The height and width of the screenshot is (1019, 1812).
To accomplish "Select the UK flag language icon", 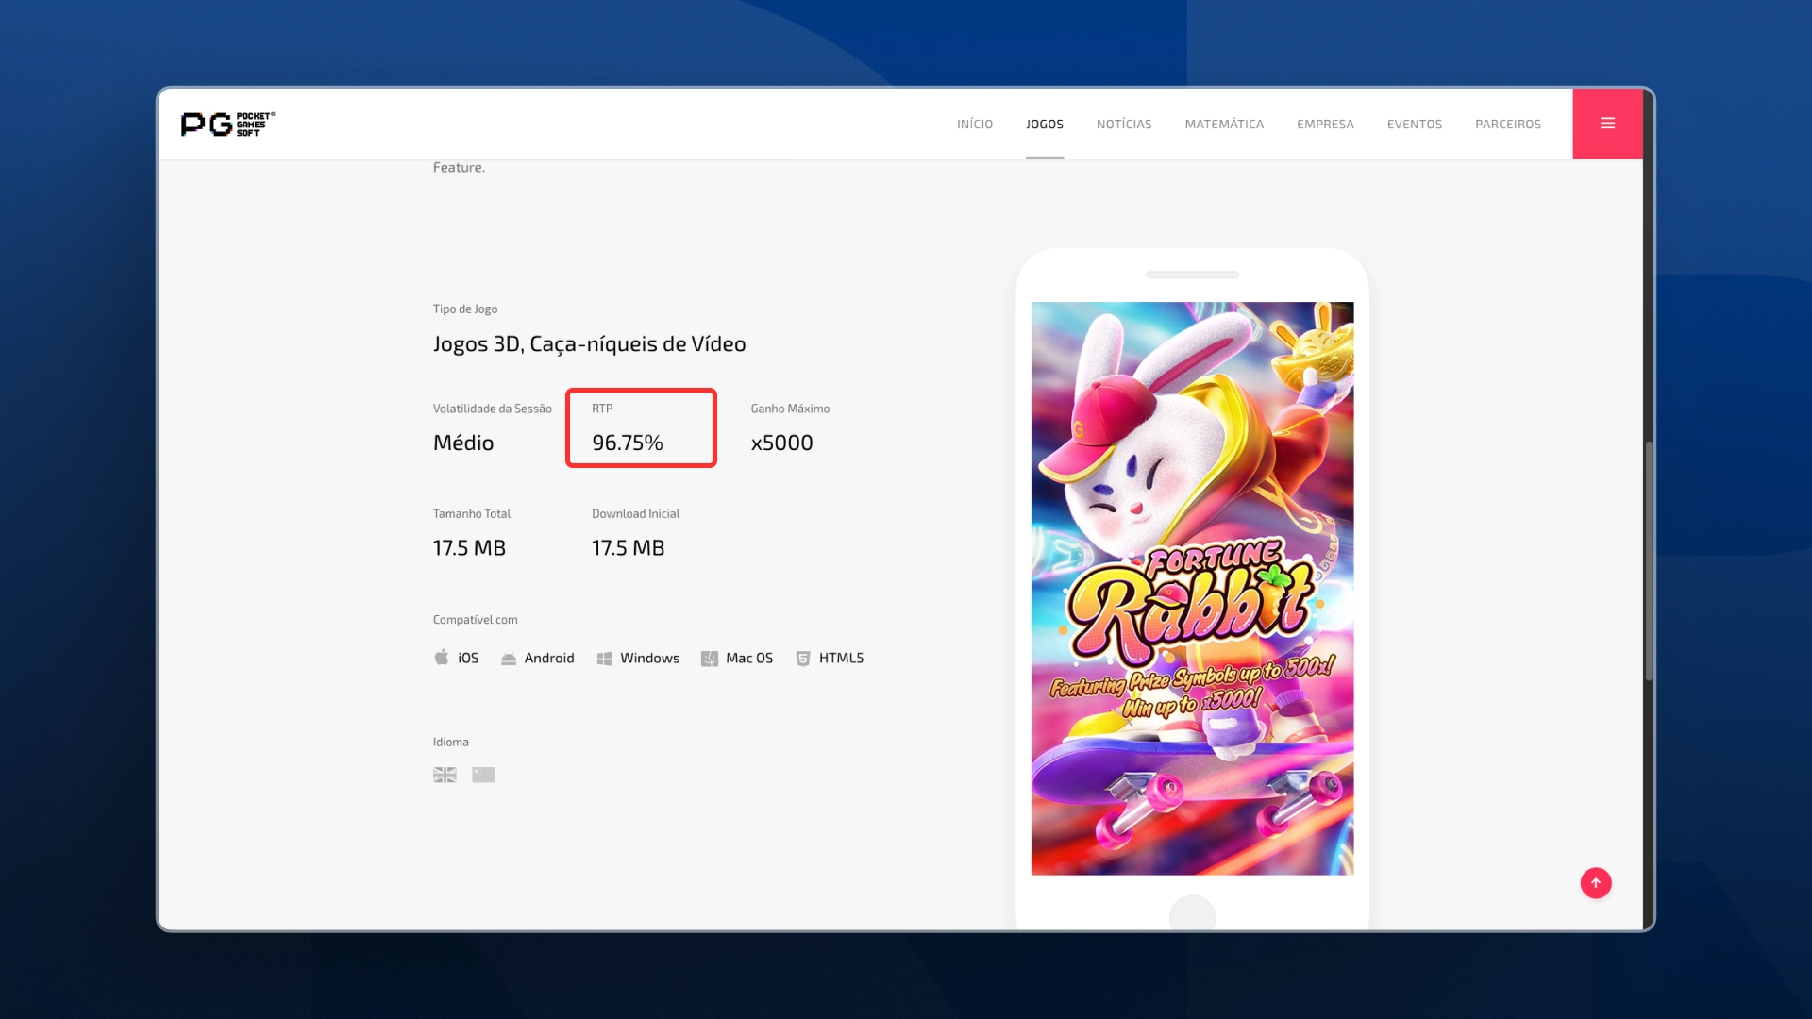I will (x=445, y=775).
